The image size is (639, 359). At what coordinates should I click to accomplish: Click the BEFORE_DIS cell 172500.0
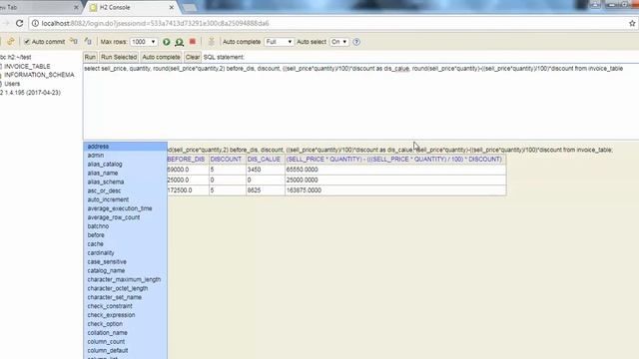tap(188, 190)
